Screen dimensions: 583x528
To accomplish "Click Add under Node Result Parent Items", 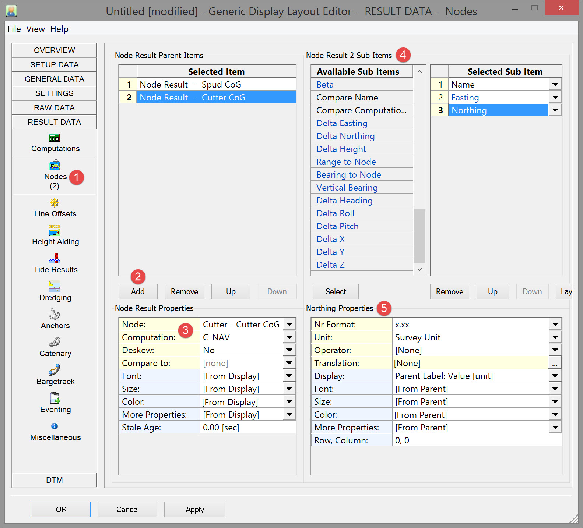I will [x=138, y=291].
